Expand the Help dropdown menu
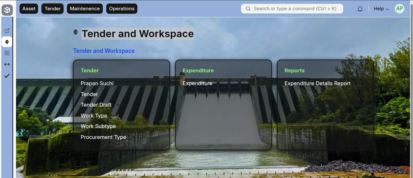The image size is (413, 178). (x=381, y=9)
